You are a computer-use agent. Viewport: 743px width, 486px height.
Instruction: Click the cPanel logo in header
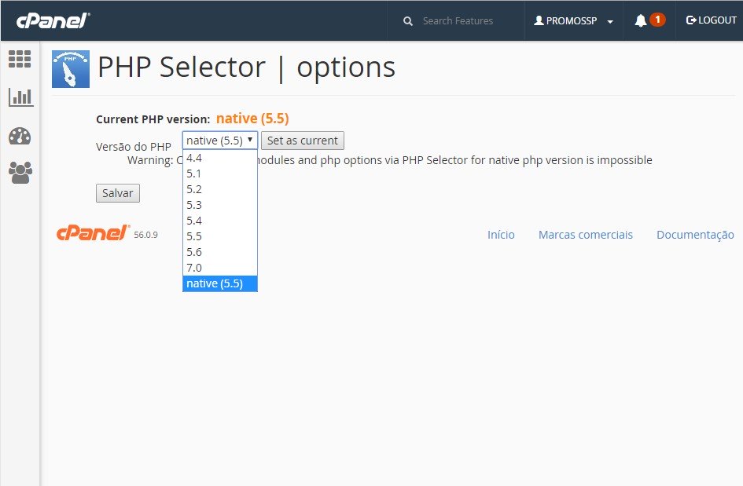point(53,21)
